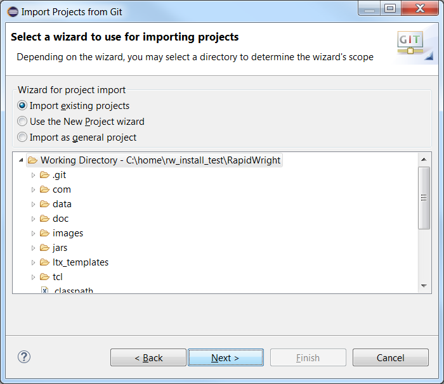The image size is (444, 384).
Task: Go Back to previous page
Action: [x=148, y=357]
